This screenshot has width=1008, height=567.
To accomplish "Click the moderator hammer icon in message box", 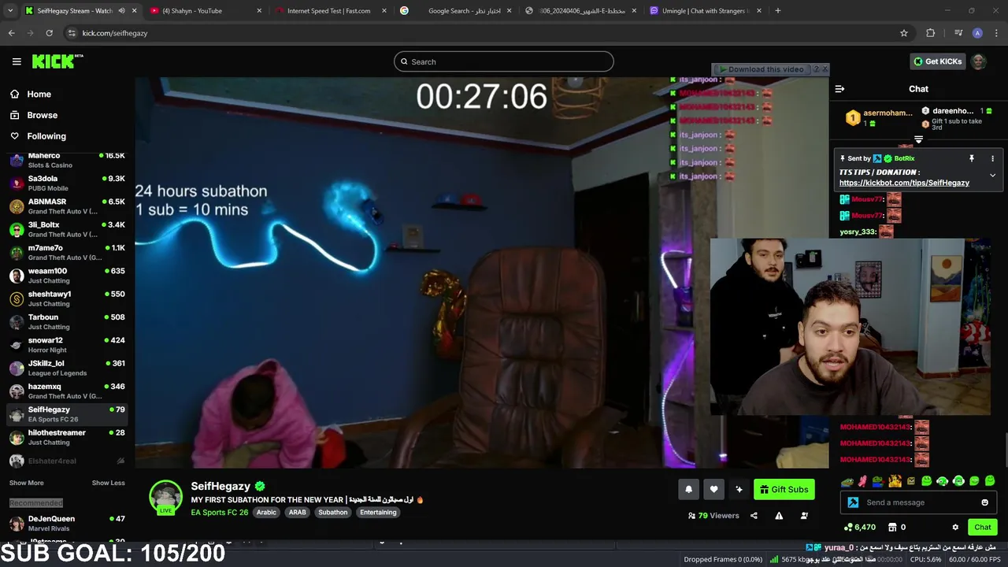I will point(853,502).
